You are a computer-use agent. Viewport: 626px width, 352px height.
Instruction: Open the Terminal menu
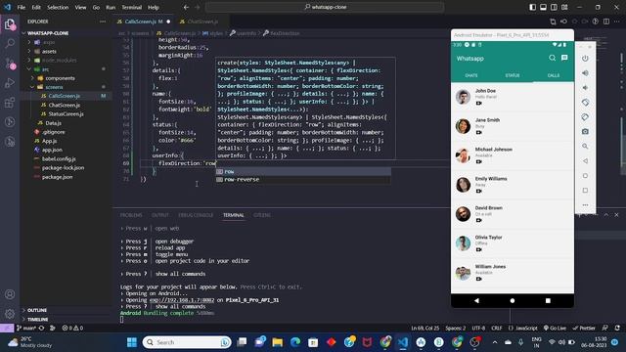132,7
